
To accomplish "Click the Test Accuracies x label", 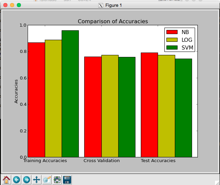I will (158, 160).
